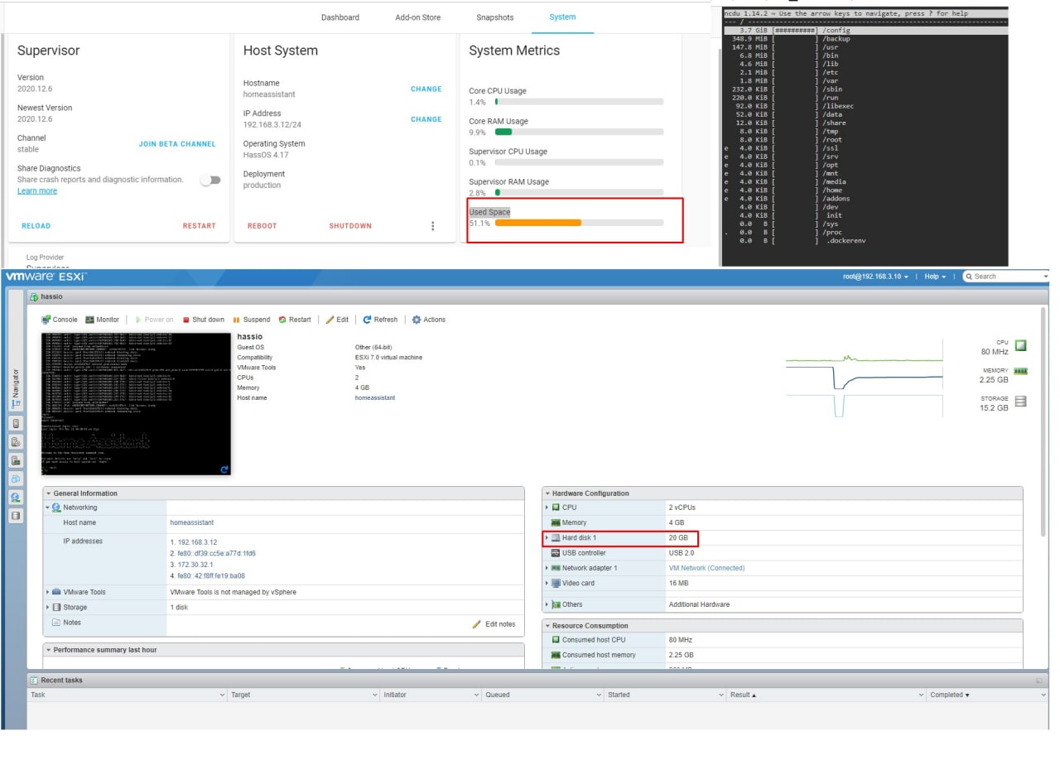1060x765 pixels.
Task: Click VM Network (Connected) link
Action: click(x=706, y=569)
